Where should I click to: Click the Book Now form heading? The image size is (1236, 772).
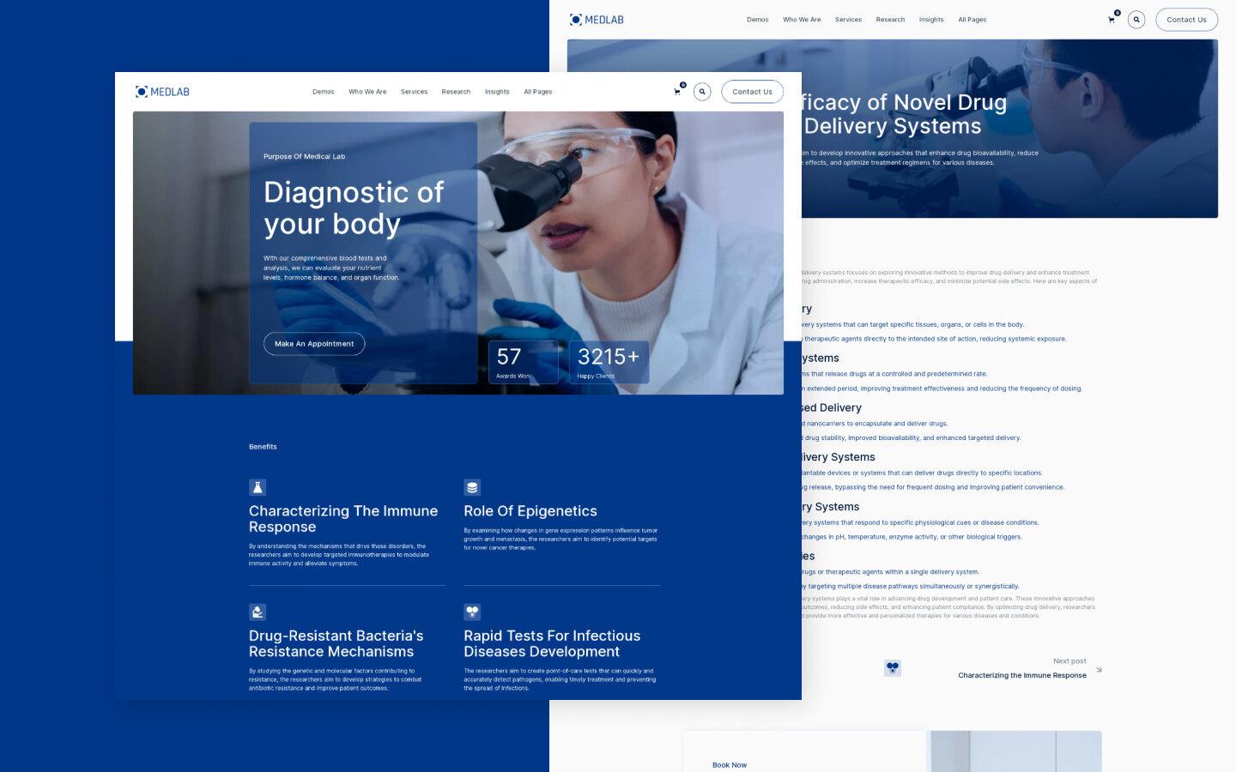tap(730, 764)
